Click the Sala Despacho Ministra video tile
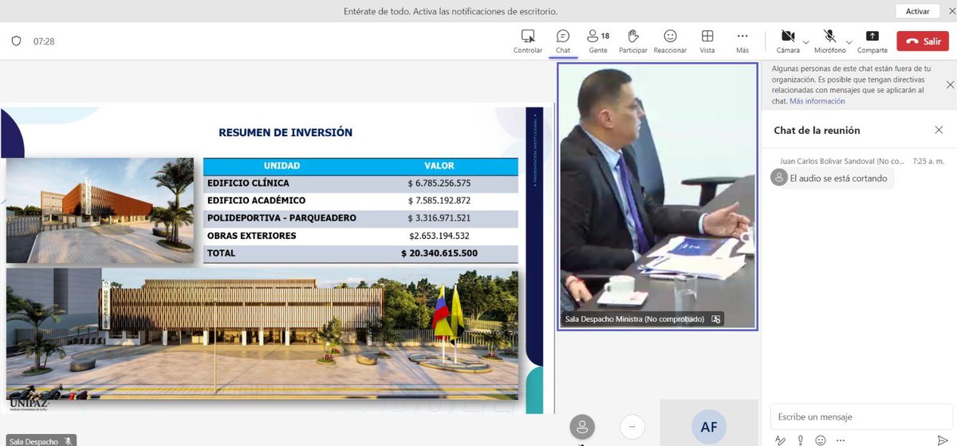The width and height of the screenshot is (957, 446). click(657, 196)
